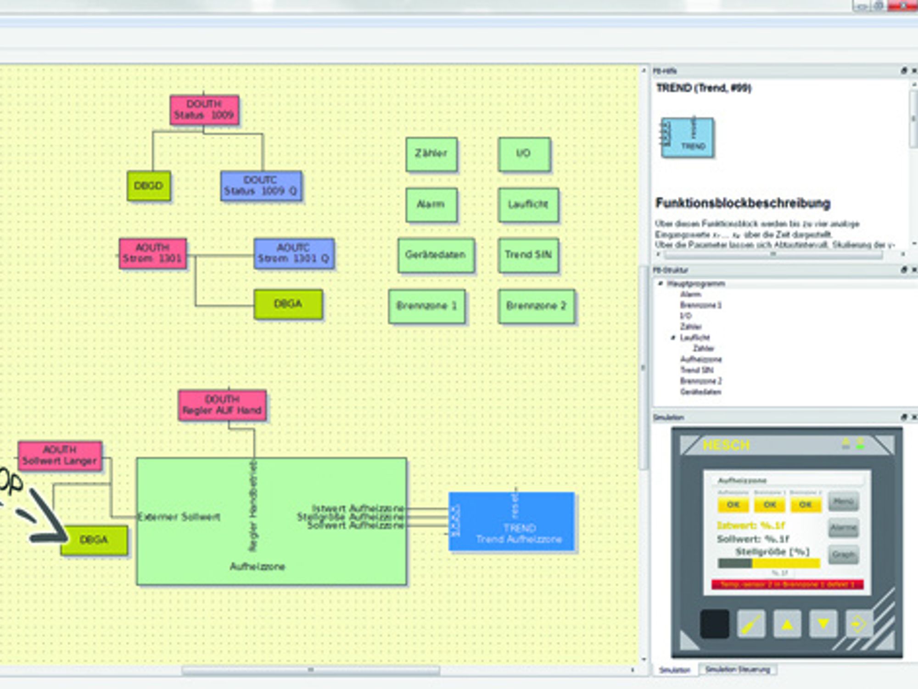Click the FB-Hilfe horizontal scrollbar

click(773, 254)
